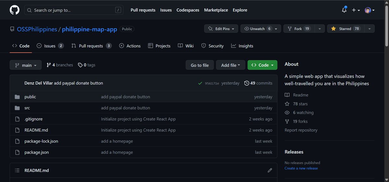This screenshot has width=389, height=182.
Task: Open the notifications bell
Action: (x=344, y=10)
